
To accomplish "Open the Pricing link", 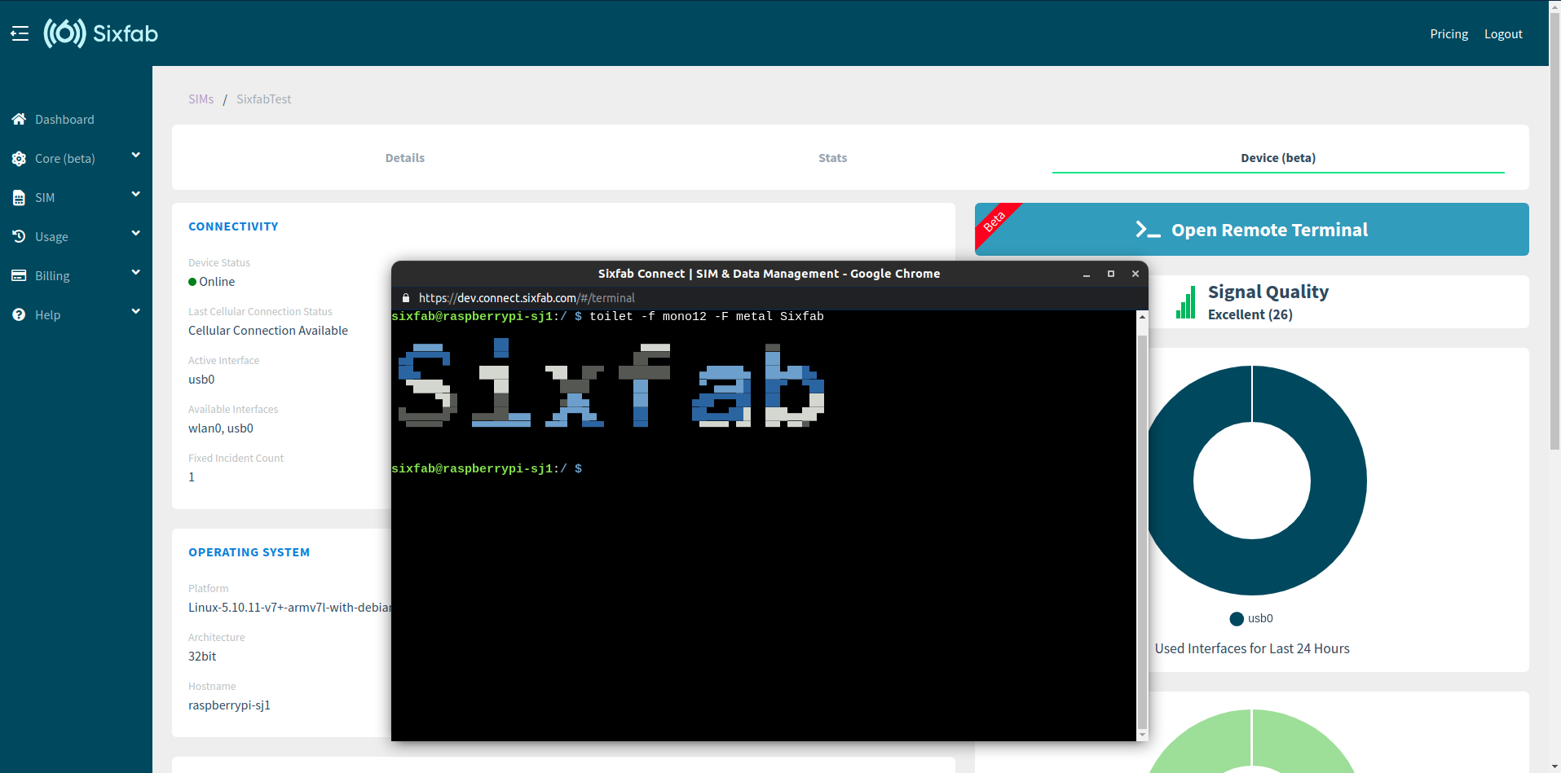I will coord(1449,33).
